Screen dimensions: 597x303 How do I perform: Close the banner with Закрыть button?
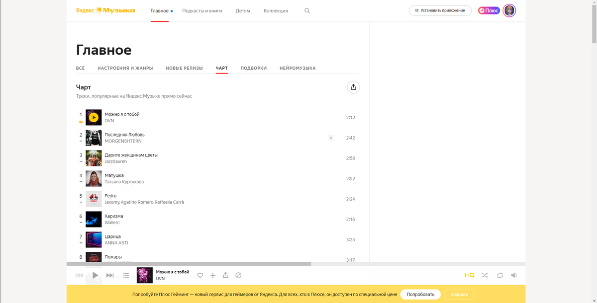tap(459, 294)
